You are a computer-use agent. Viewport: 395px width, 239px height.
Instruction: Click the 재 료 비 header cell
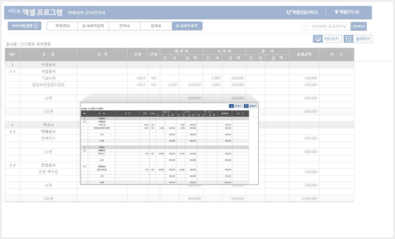(182, 51)
